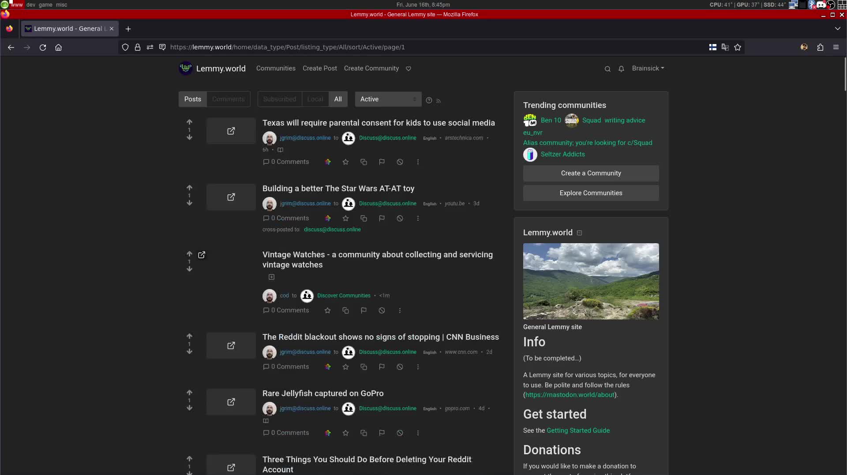The height and width of the screenshot is (475, 847).
Task: Collapse the Lemmy.world sidebar section
Action: point(580,233)
